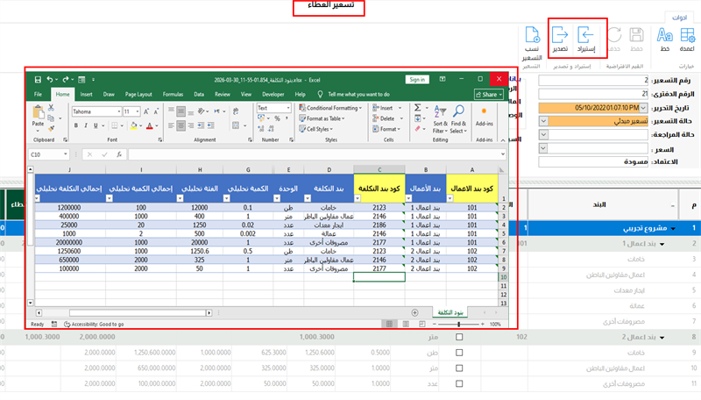Open the أعمدة (Columns) settings icon

point(690,36)
